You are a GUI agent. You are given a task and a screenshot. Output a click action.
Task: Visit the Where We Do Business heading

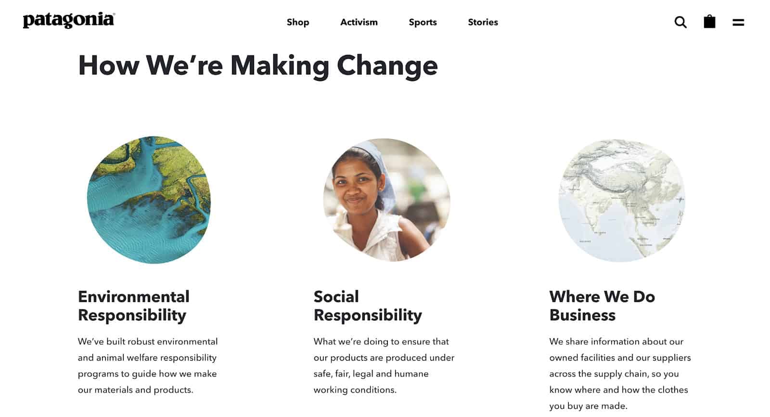pyautogui.click(x=602, y=305)
